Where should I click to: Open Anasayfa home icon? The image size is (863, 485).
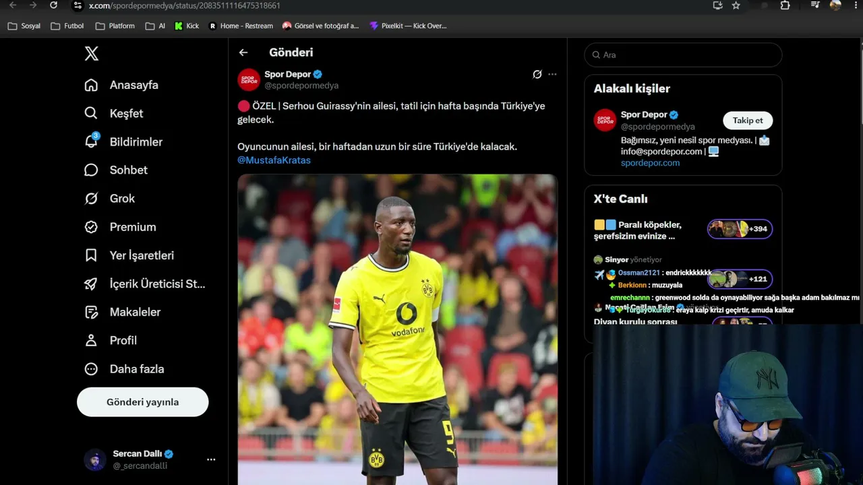coord(91,85)
